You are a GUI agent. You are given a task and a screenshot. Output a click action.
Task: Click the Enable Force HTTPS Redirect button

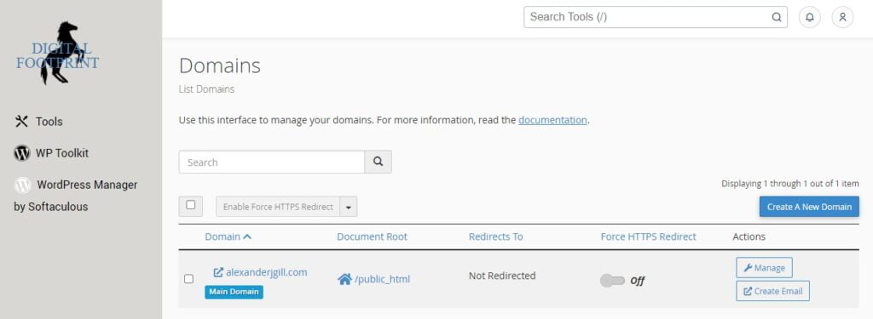(278, 207)
